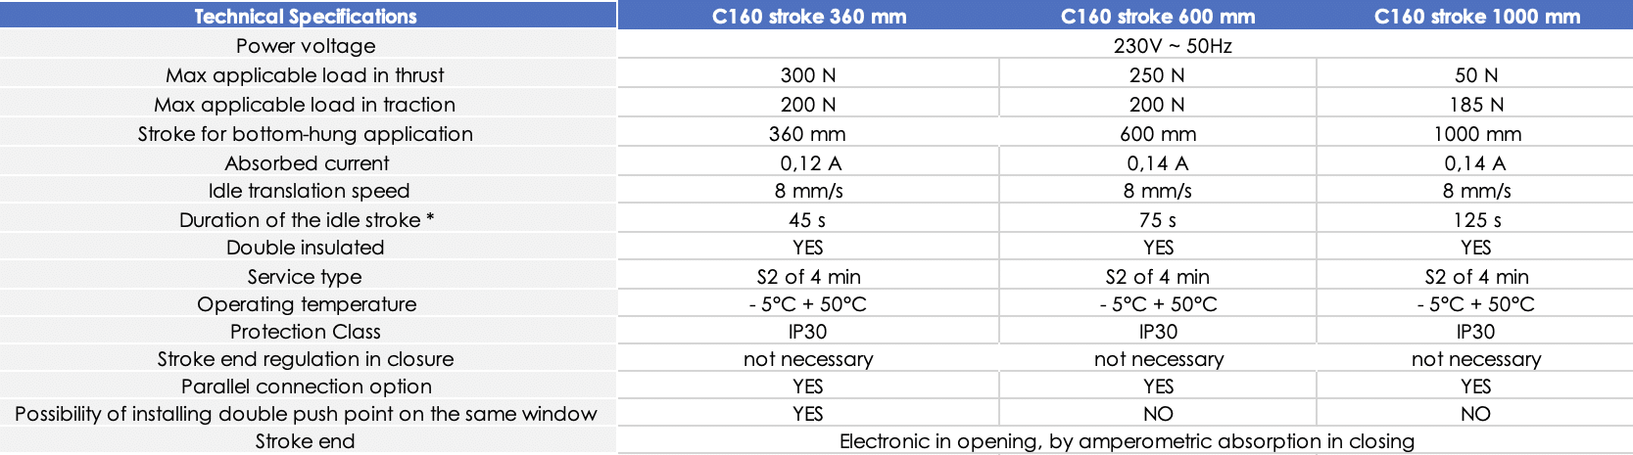Select the C160 stroke 600 mm column header
The image size is (1633, 455).
click(1158, 16)
